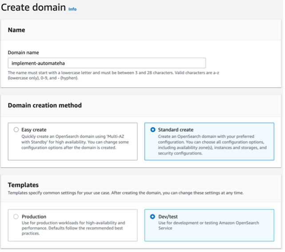The width and height of the screenshot is (285, 252).
Task: Click the 'Domain creation method' section header
Action: 44,105
